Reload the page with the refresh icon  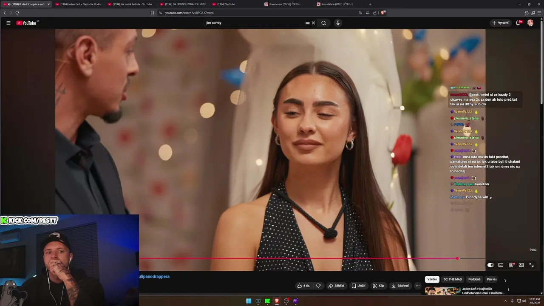tap(17, 13)
